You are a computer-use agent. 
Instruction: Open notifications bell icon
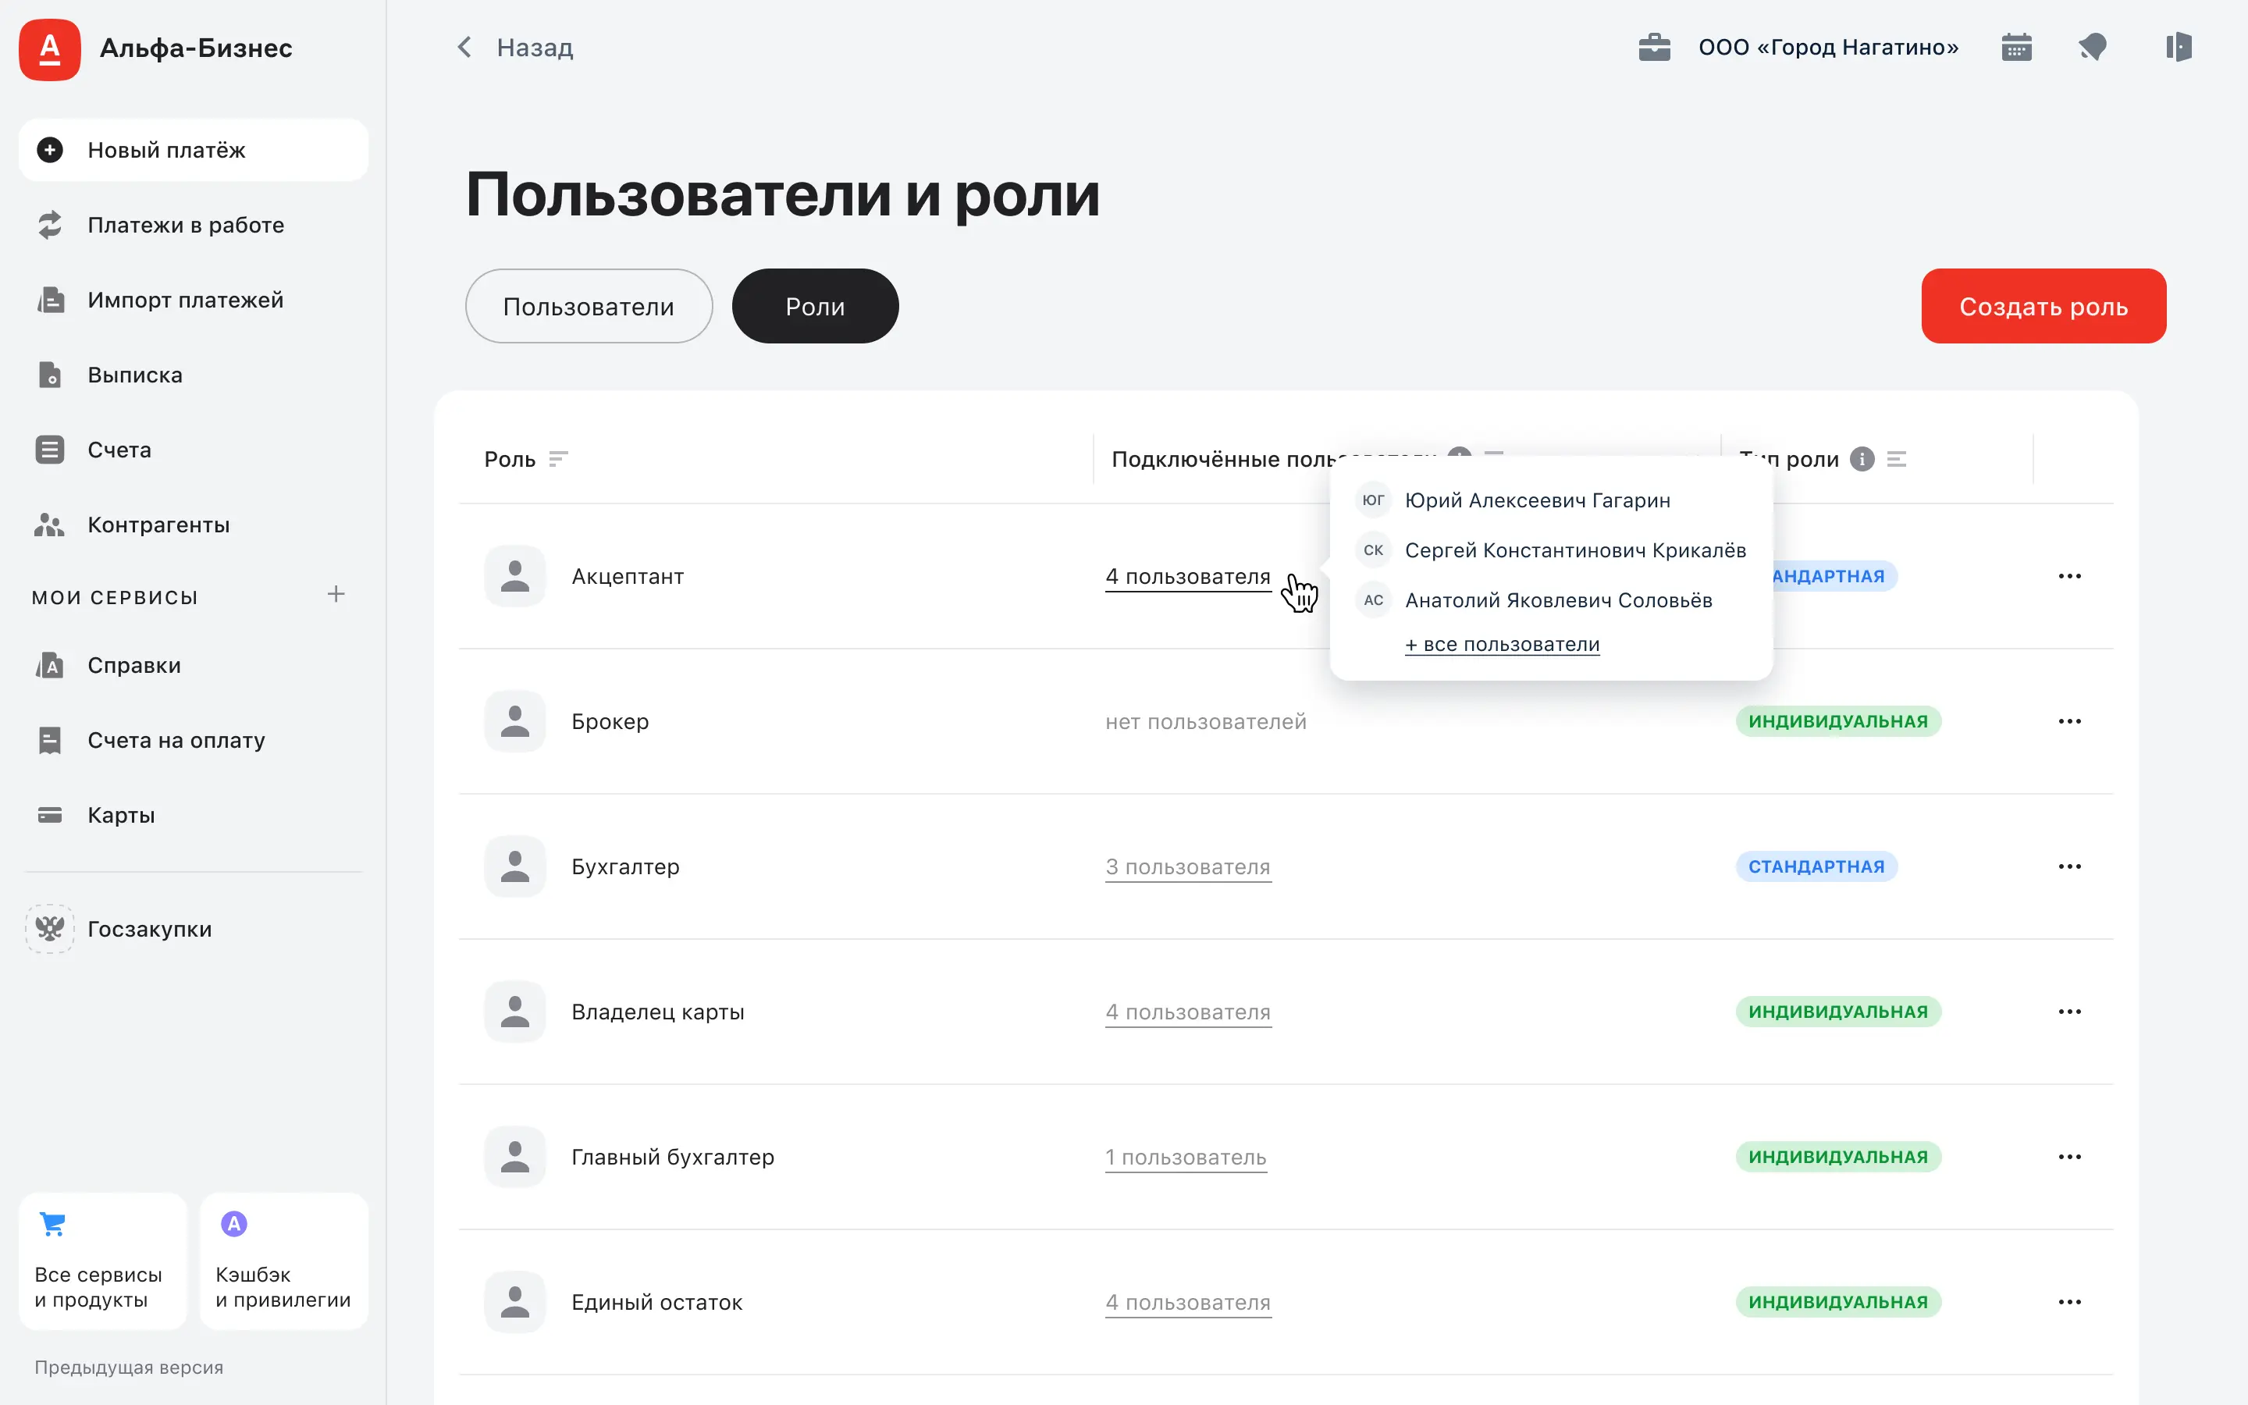(x=2092, y=48)
